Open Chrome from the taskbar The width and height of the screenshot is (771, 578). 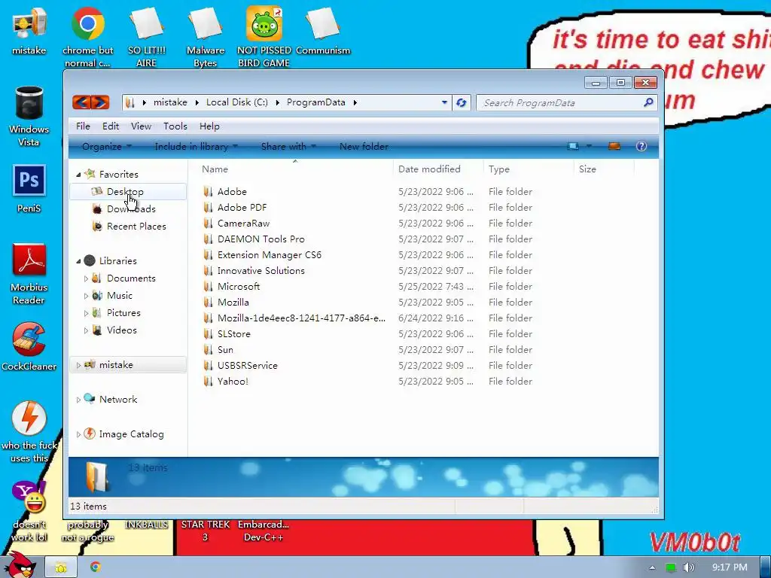click(96, 567)
